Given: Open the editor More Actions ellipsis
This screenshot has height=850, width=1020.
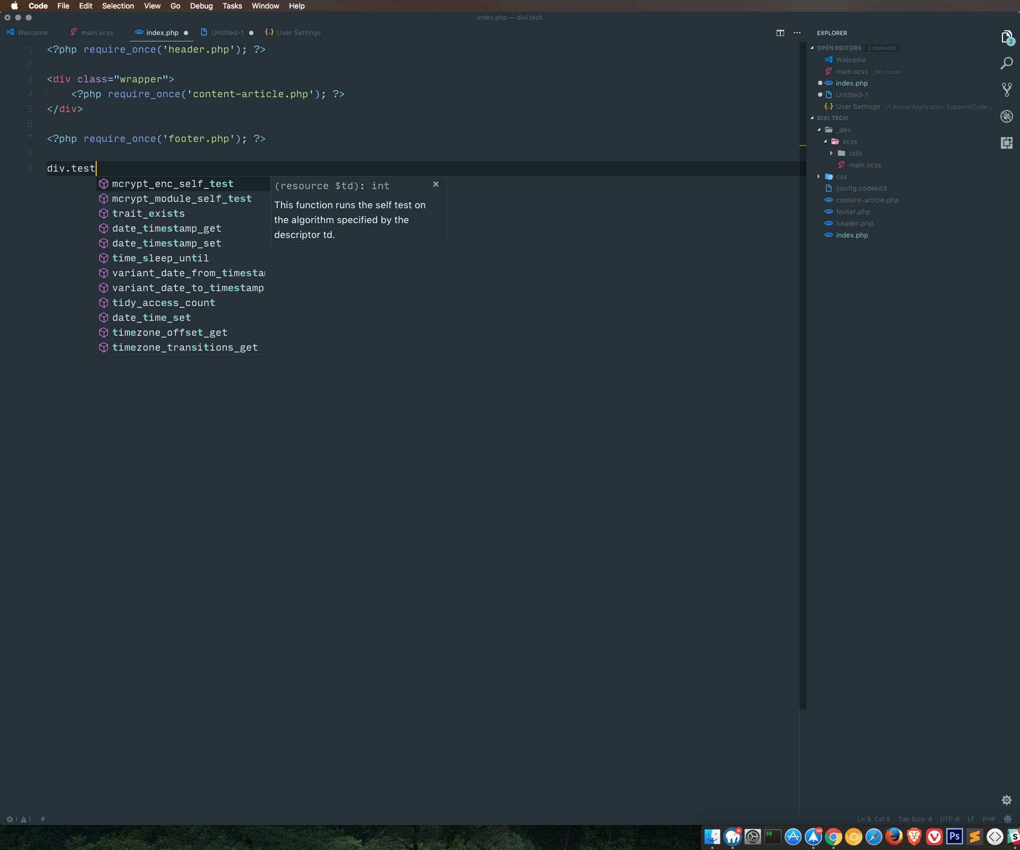Looking at the screenshot, I should [x=797, y=33].
